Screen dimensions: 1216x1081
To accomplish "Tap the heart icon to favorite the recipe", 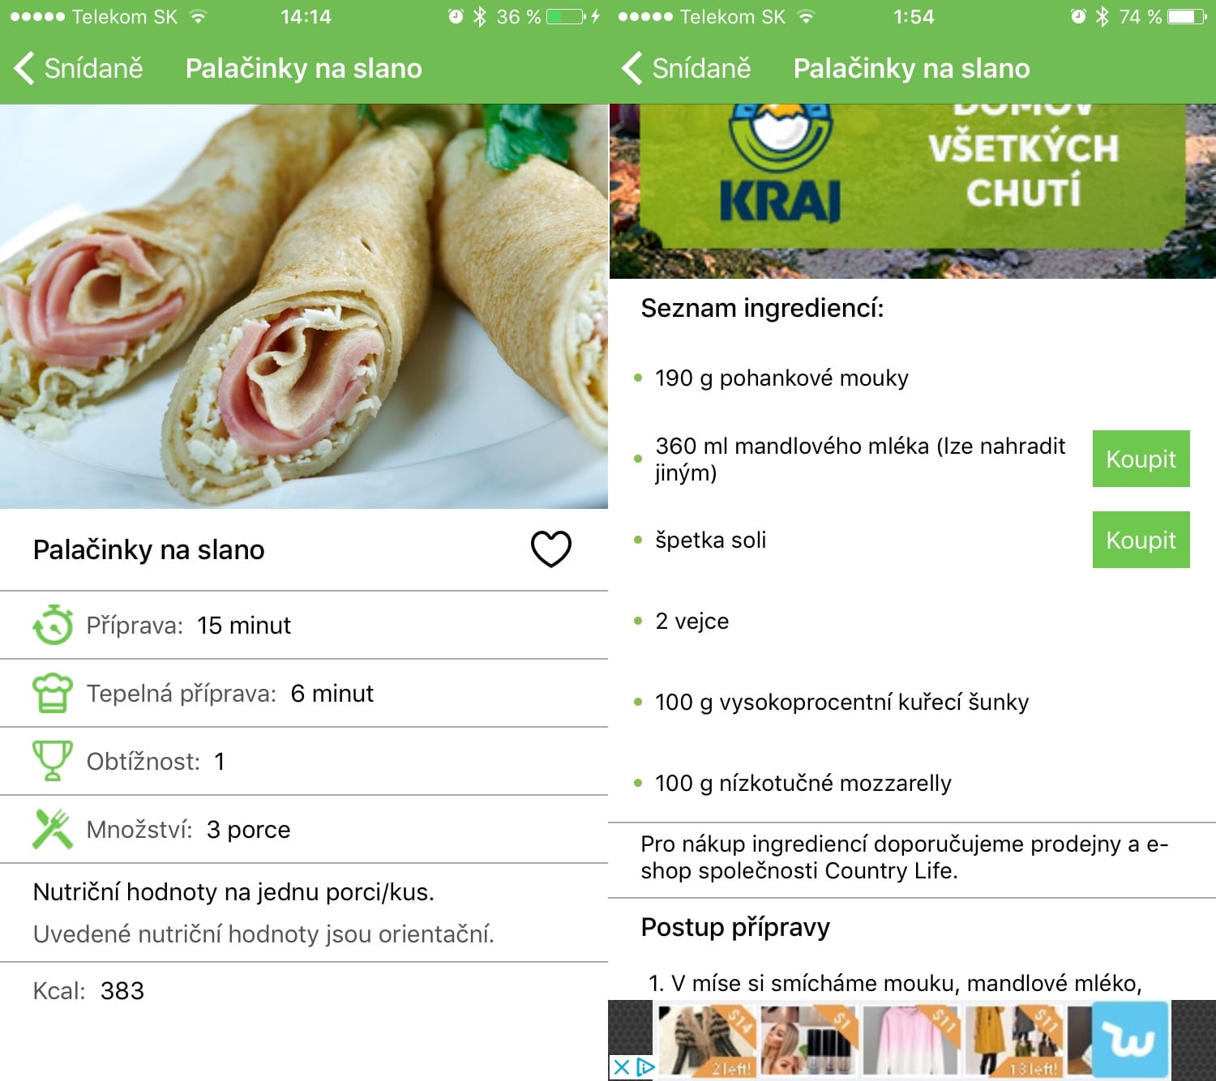I will click(551, 549).
